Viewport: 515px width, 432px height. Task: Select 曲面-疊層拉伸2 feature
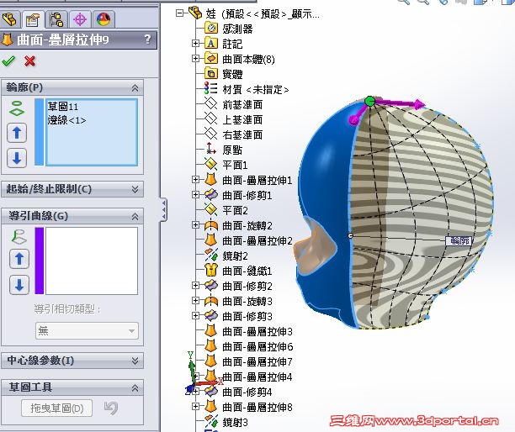click(257, 240)
